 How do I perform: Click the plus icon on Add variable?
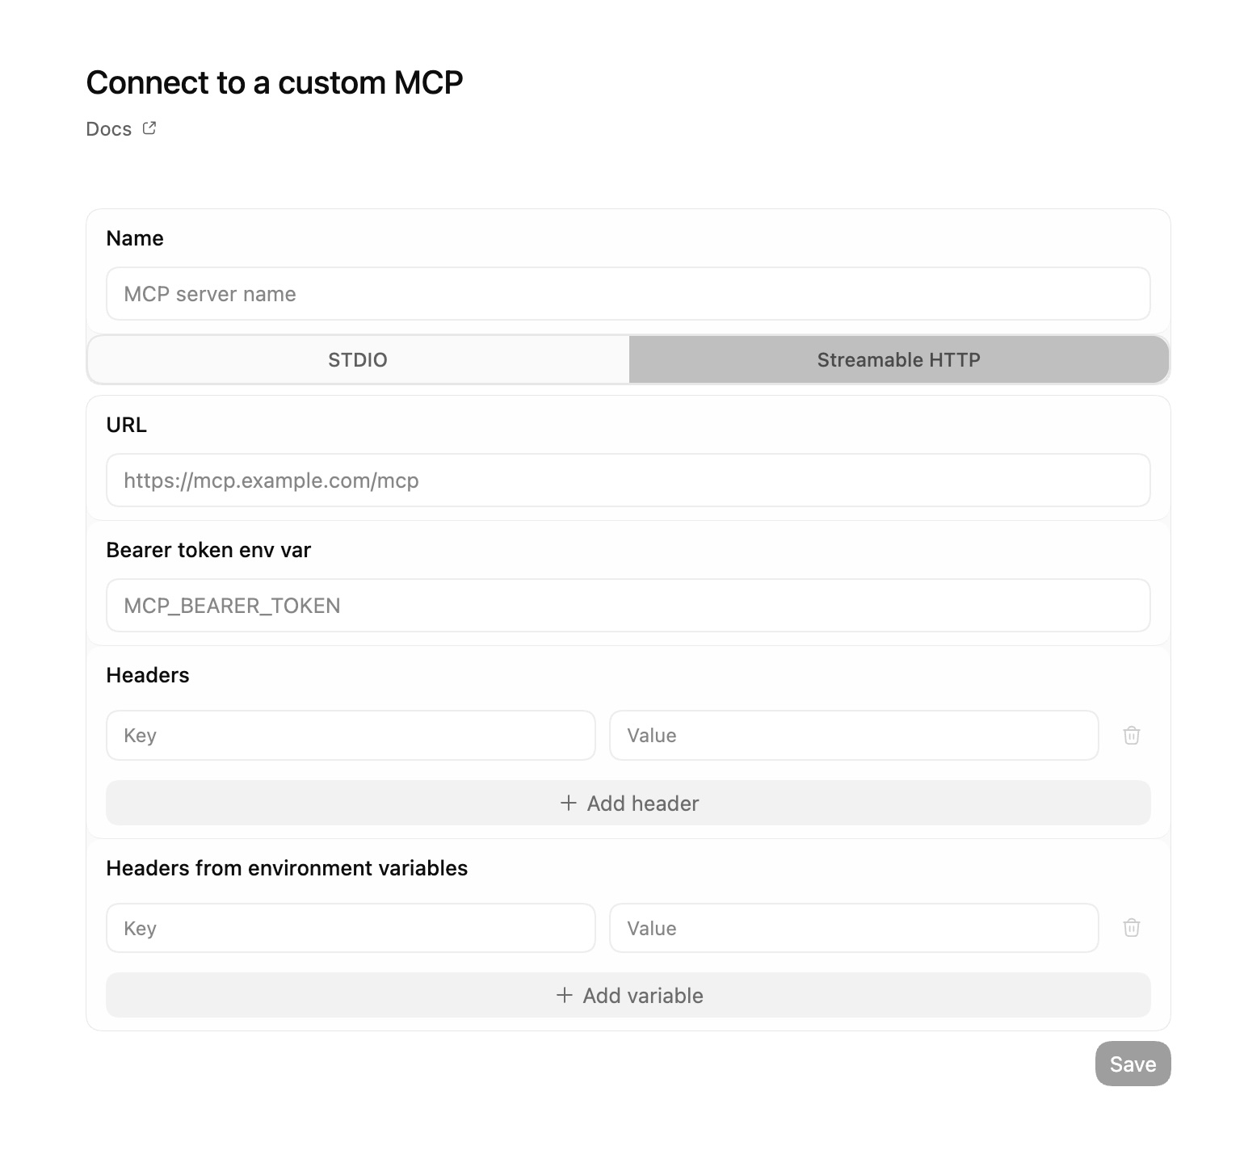point(564,996)
